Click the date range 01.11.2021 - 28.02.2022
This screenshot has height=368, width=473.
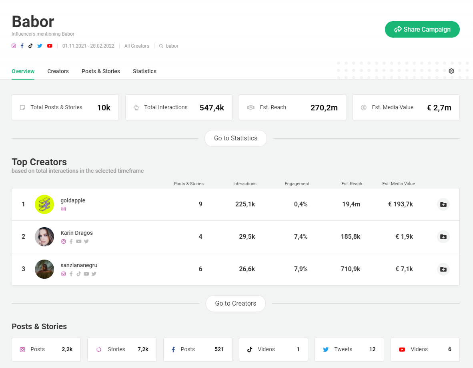(x=88, y=46)
